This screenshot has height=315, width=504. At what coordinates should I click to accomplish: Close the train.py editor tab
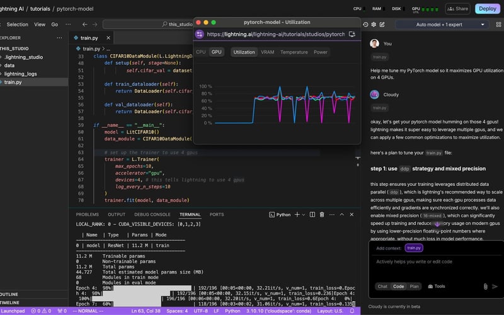pos(108,38)
